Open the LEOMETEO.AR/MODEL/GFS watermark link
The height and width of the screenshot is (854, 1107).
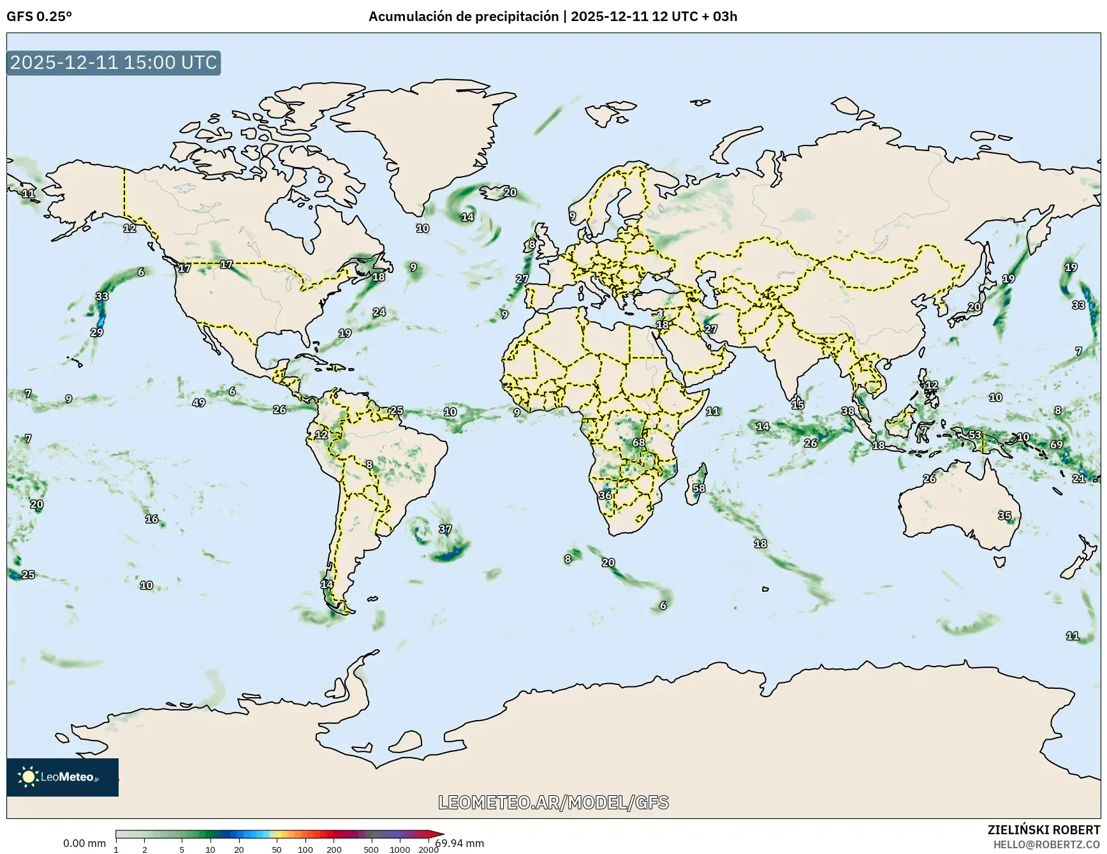pyautogui.click(x=553, y=802)
